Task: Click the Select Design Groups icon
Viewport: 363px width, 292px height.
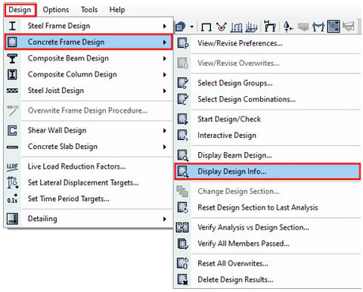Action: pyautogui.click(x=183, y=83)
